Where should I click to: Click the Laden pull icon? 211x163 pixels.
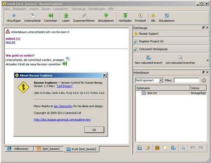[x=66, y=16]
